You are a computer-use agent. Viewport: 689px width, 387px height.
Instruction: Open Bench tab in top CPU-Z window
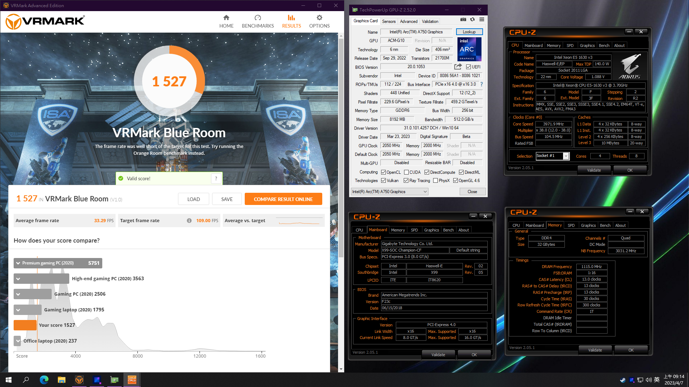coord(604,46)
